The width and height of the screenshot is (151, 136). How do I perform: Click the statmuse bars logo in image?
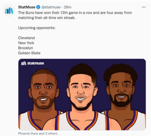24,63
